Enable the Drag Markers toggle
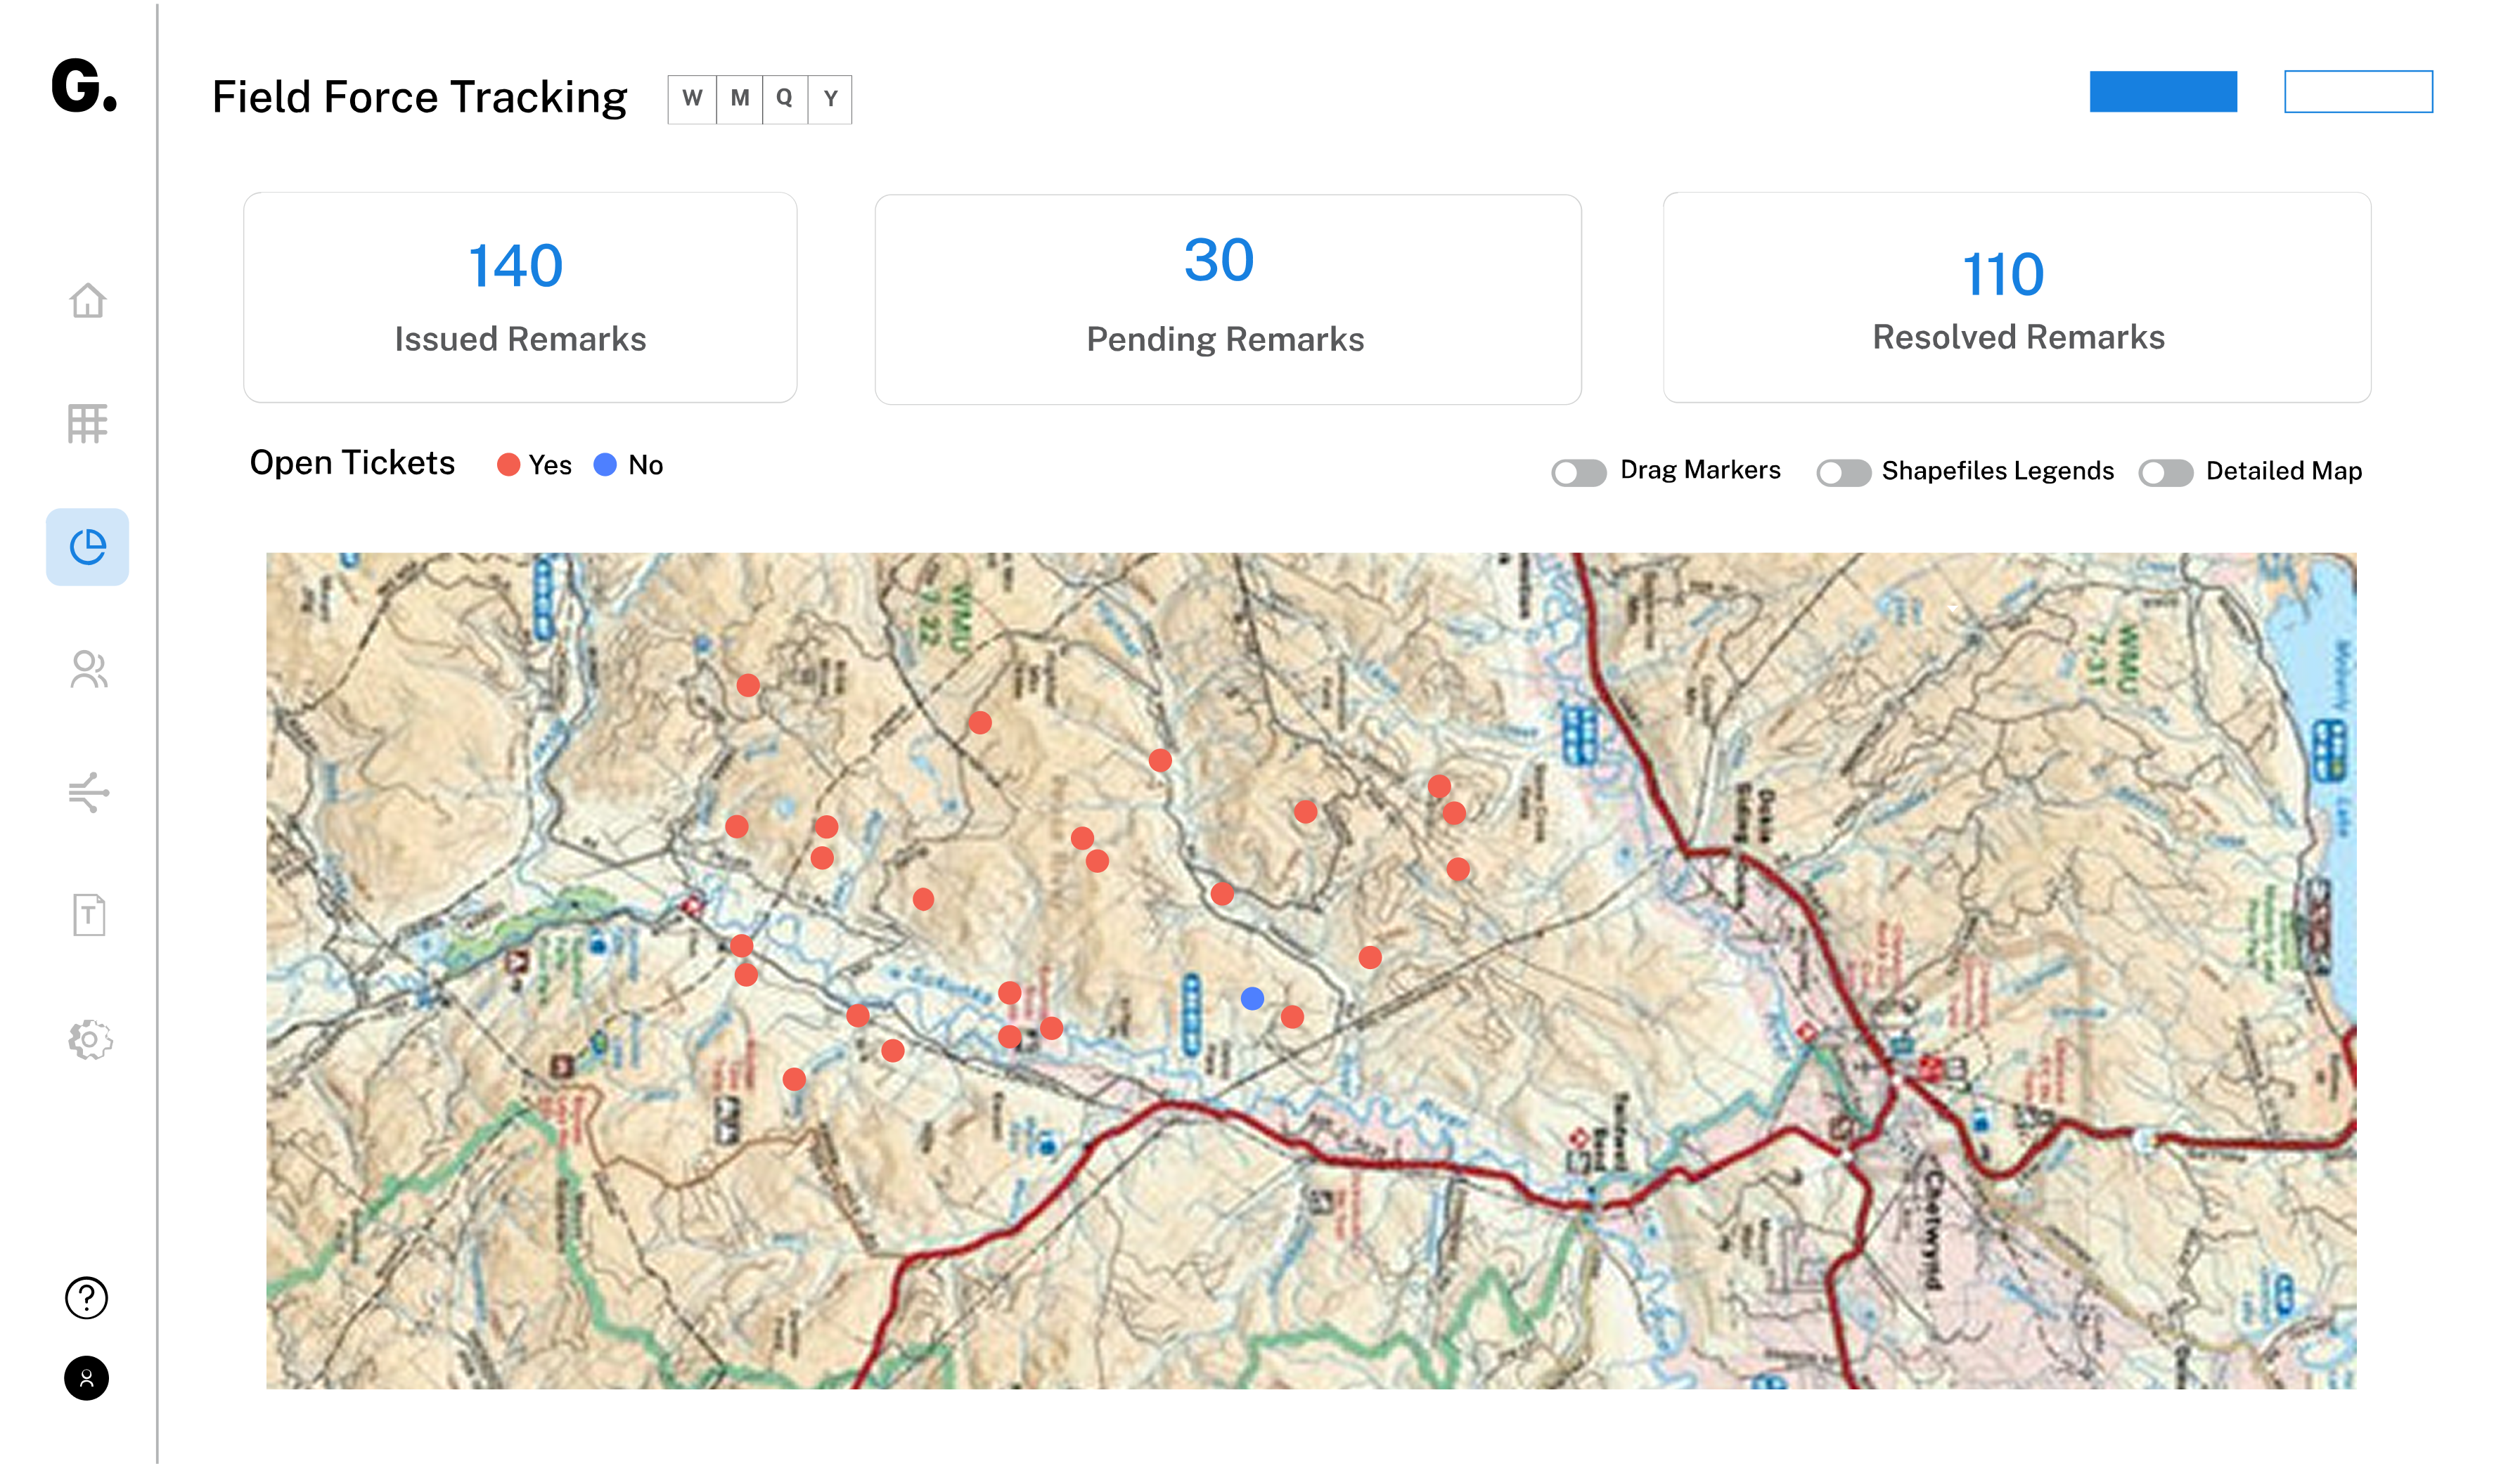Viewport: 2520px width, 1466px height. click(x=1579, y=472)
